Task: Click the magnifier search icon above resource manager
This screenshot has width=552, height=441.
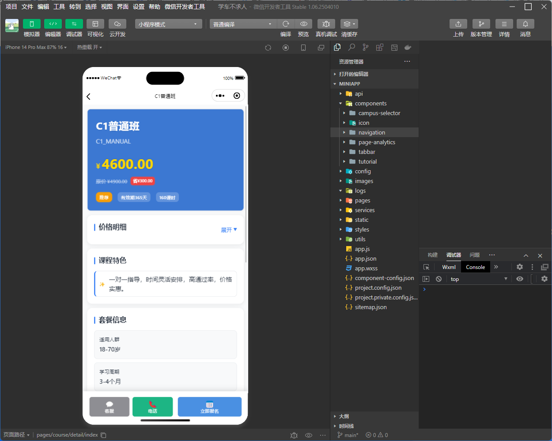Action: pyautogui.click(x=351, y=47)
